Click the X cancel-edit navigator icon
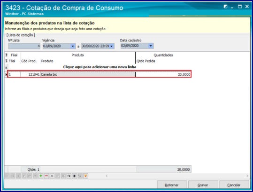Viewport: 253px width, 192px height. tap(63, 176)
